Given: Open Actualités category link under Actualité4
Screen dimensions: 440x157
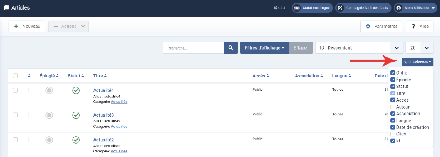Looking at the screenshot, I should point(119,102).
